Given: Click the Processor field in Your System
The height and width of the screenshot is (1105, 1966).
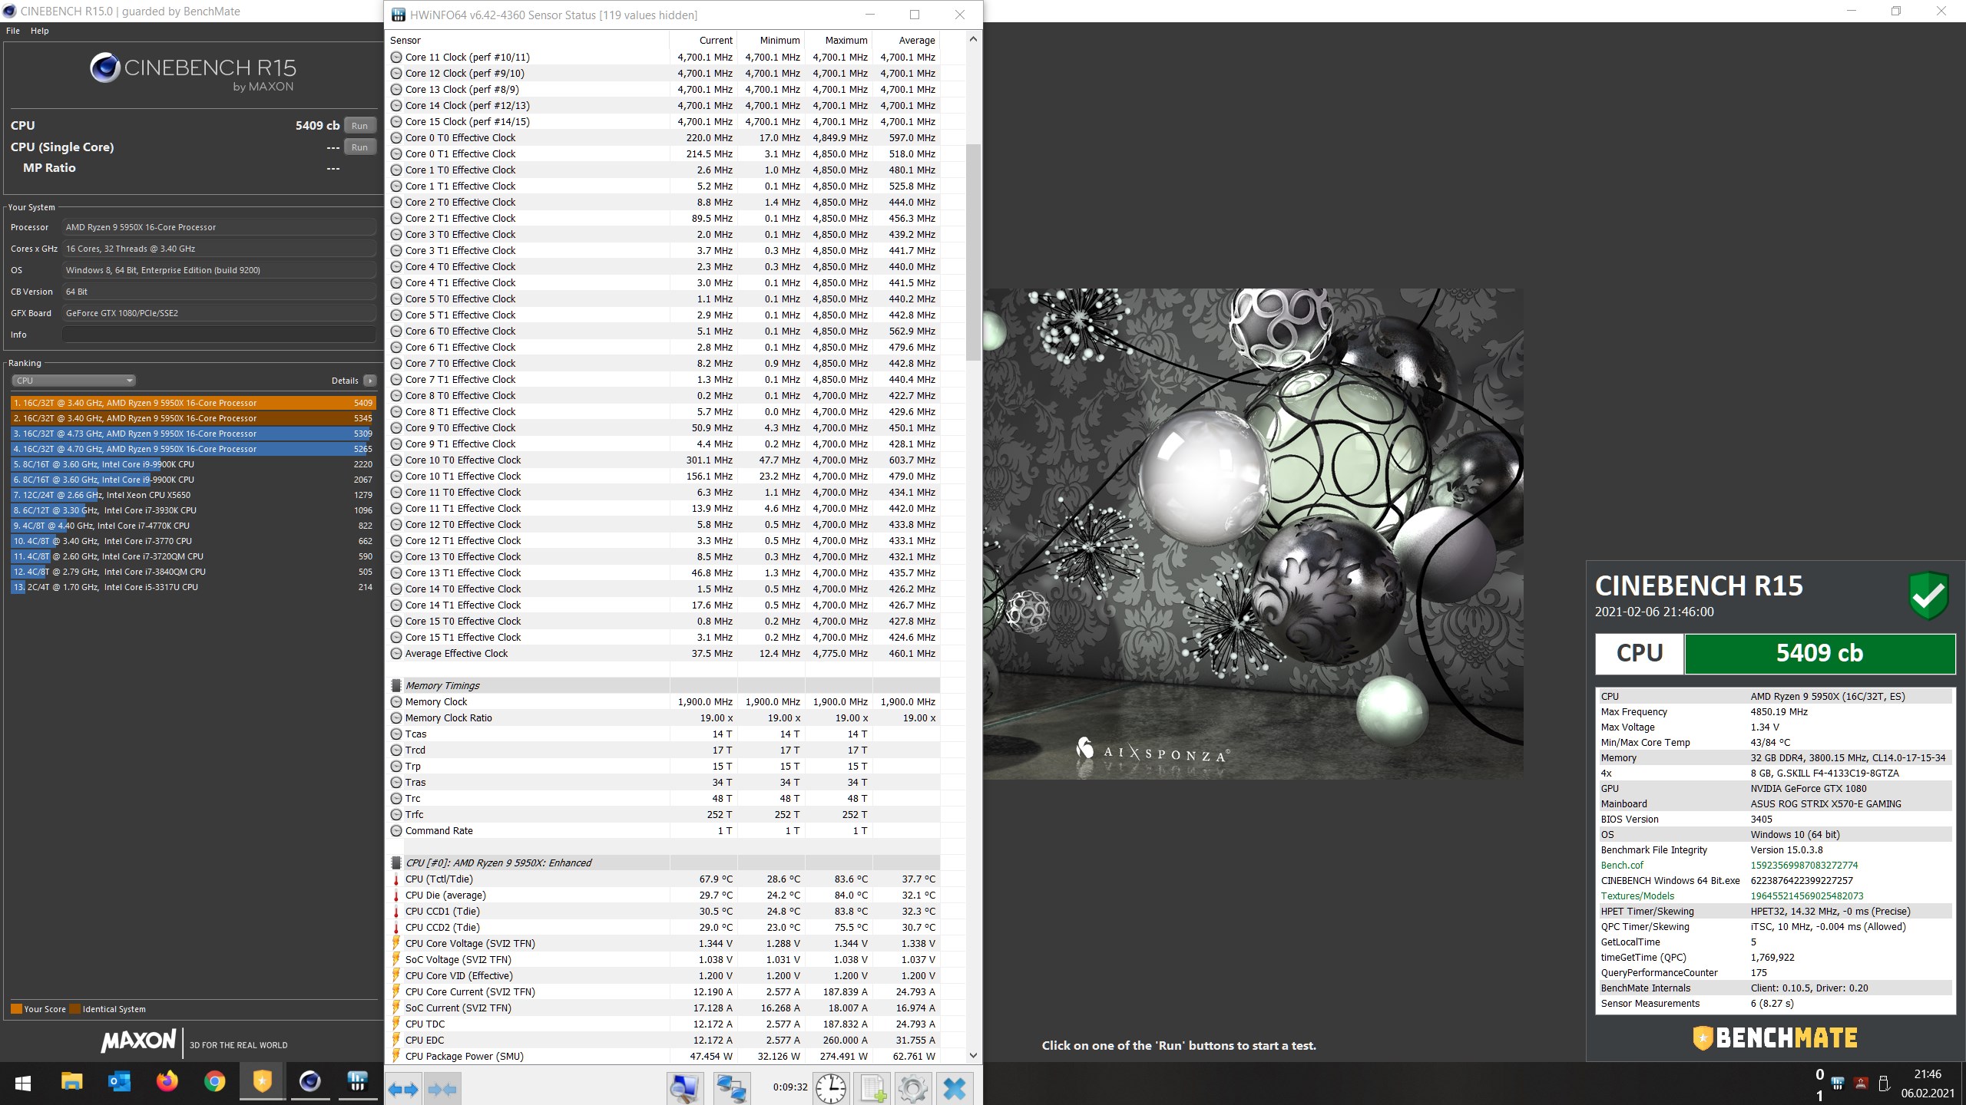Looking at the screenshot, I should tap(219, 227).
